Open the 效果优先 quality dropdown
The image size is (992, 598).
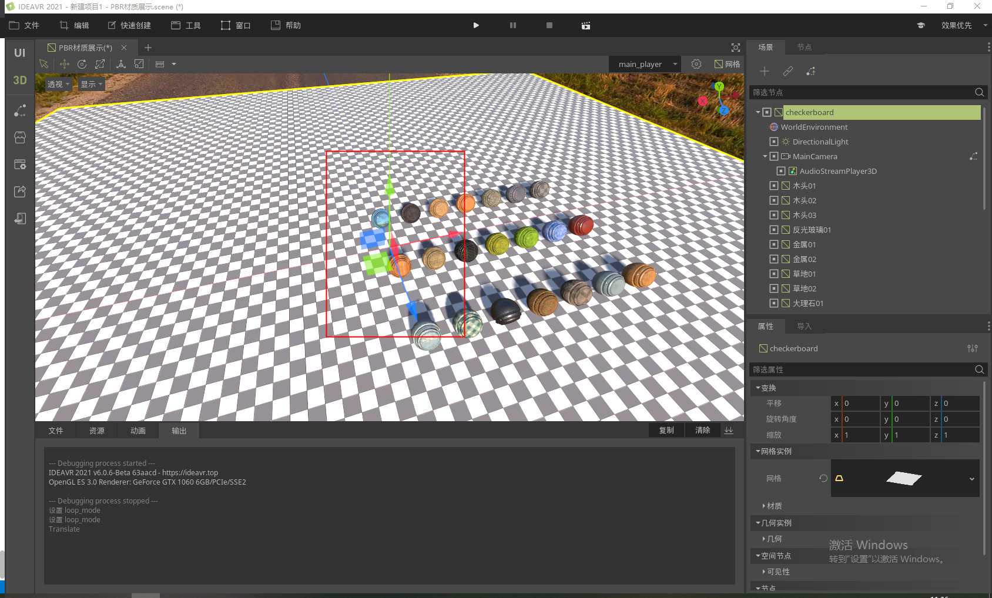click(x=963, y=25)
